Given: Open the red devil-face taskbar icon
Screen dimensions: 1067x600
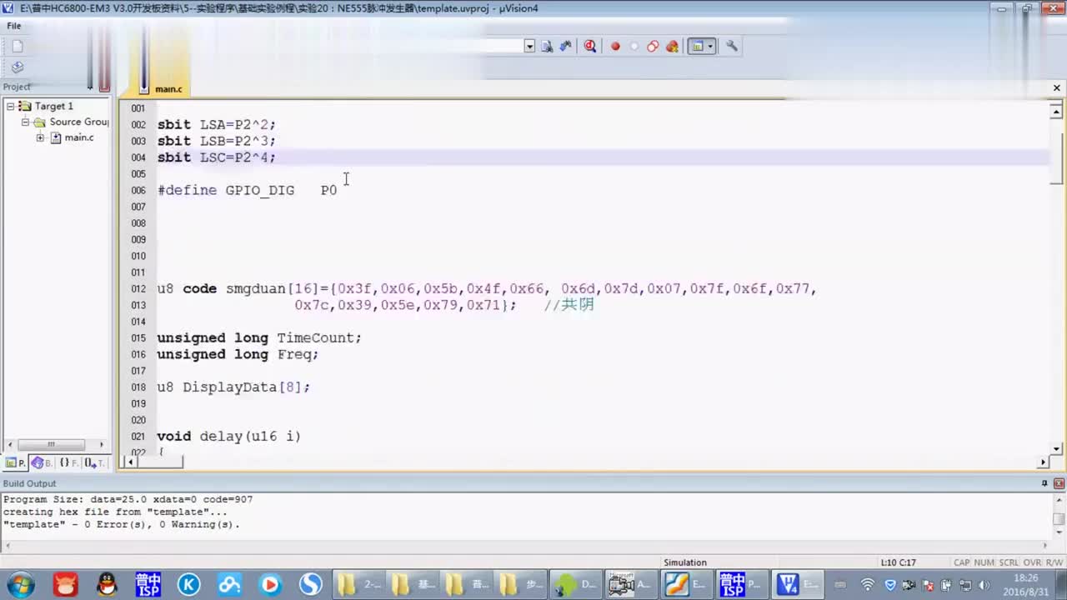Looking at the screenshot, I should [66, 585].
